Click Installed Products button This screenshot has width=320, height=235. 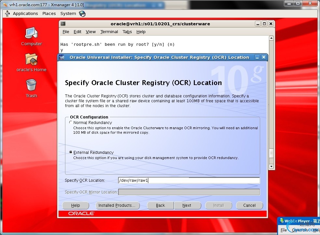(117, 205)
